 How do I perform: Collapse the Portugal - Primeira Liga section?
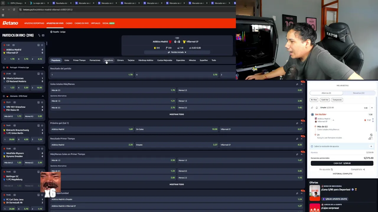43,67
